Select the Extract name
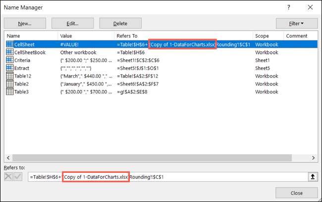322x202 pixels. pos(22,68)
